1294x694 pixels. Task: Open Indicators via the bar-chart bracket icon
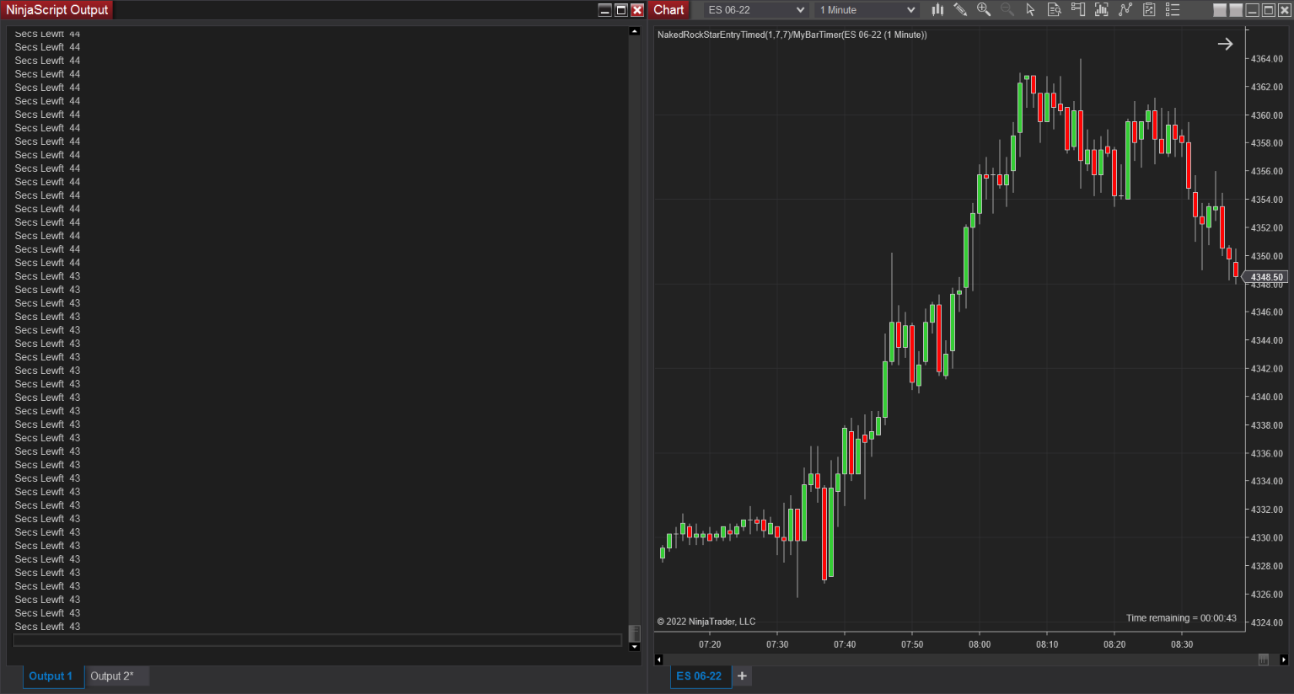point(1101,9)
